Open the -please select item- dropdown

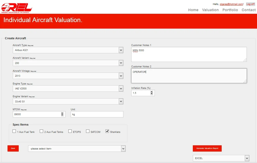[x=77, y=148]
